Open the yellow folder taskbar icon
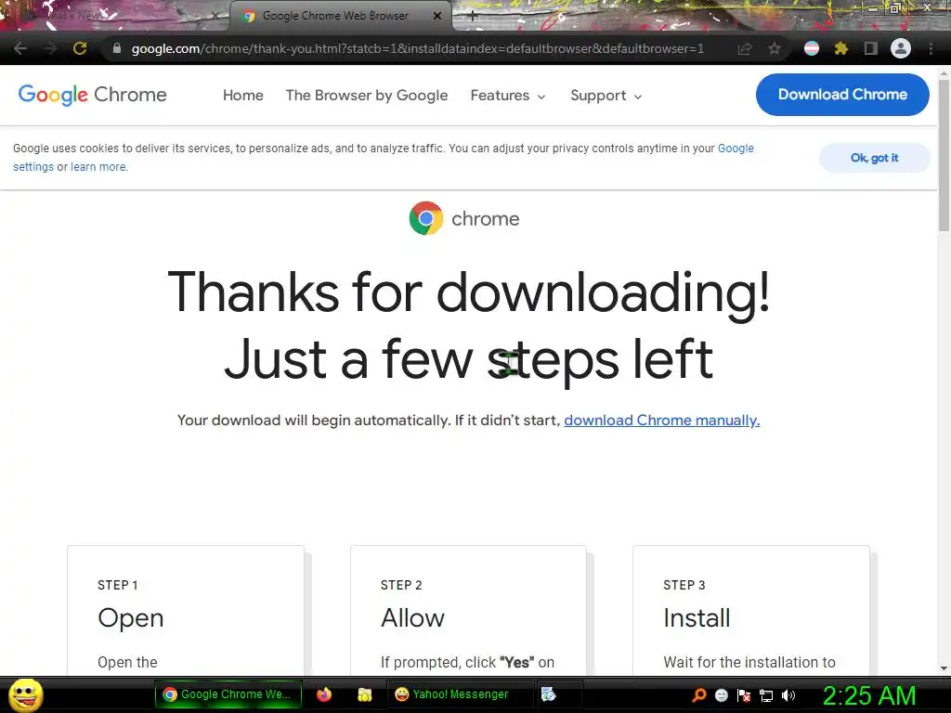Screen dimensions: 951x713 [x=364, y=694]
